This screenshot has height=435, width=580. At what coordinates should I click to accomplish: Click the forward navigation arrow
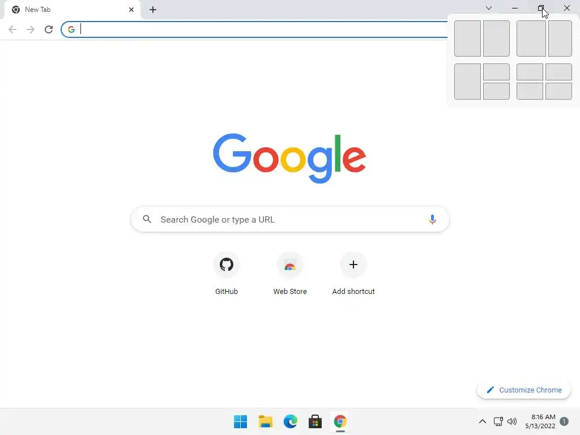[31, 29]
